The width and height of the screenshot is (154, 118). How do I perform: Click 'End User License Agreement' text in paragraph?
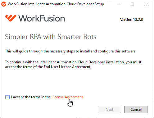tap(67, 67)
